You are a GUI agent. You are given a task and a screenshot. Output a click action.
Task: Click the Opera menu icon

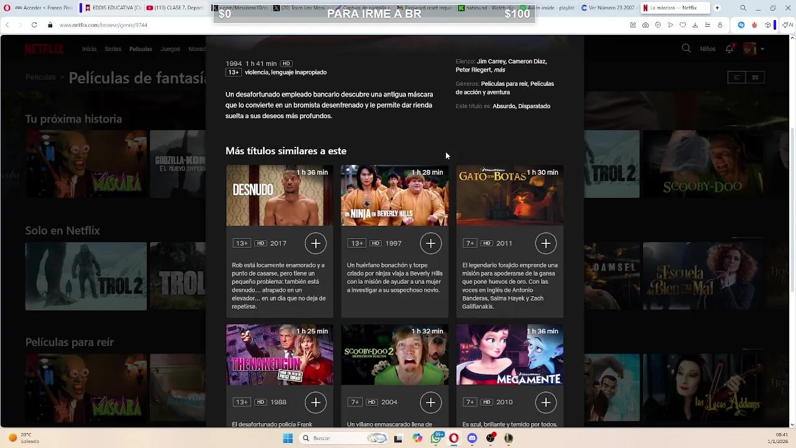point(7,8)
